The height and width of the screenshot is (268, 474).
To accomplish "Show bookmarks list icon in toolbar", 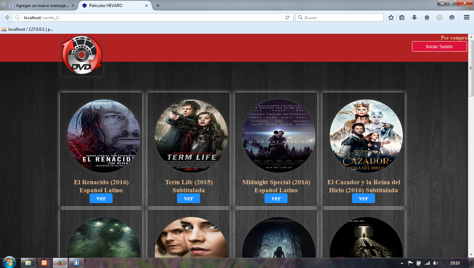I will click(402, 17).
